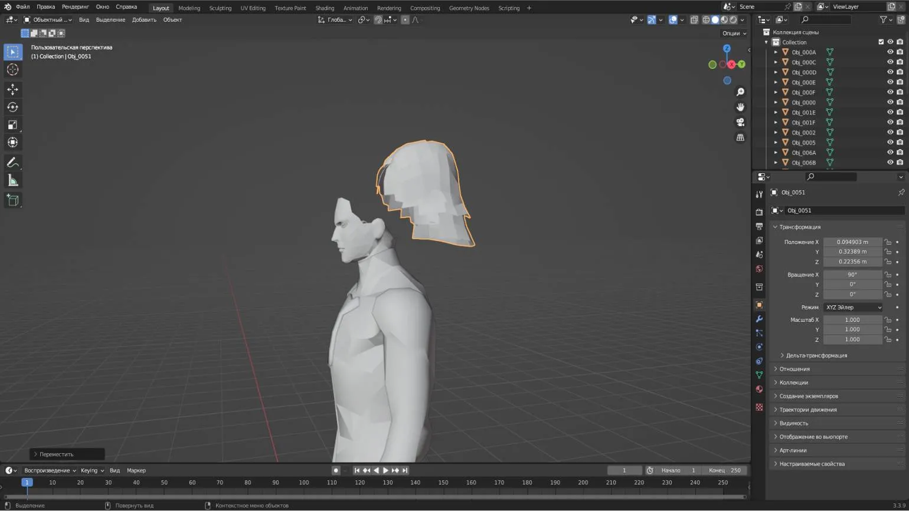This screenshot has height=511, width=909.
Task: Select the Scale tool
Action: click(x=12, y=125)
